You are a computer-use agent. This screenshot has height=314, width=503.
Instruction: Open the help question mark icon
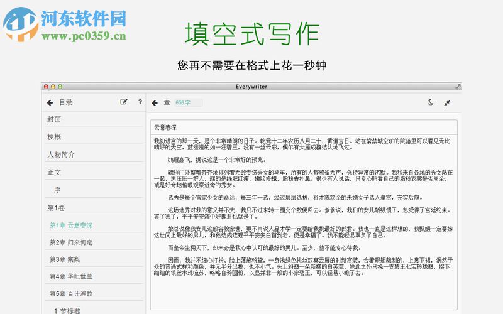140,102
